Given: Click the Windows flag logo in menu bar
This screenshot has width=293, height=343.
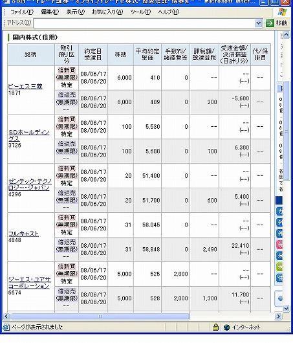Looking at the screenshot, I should [283, 12].
